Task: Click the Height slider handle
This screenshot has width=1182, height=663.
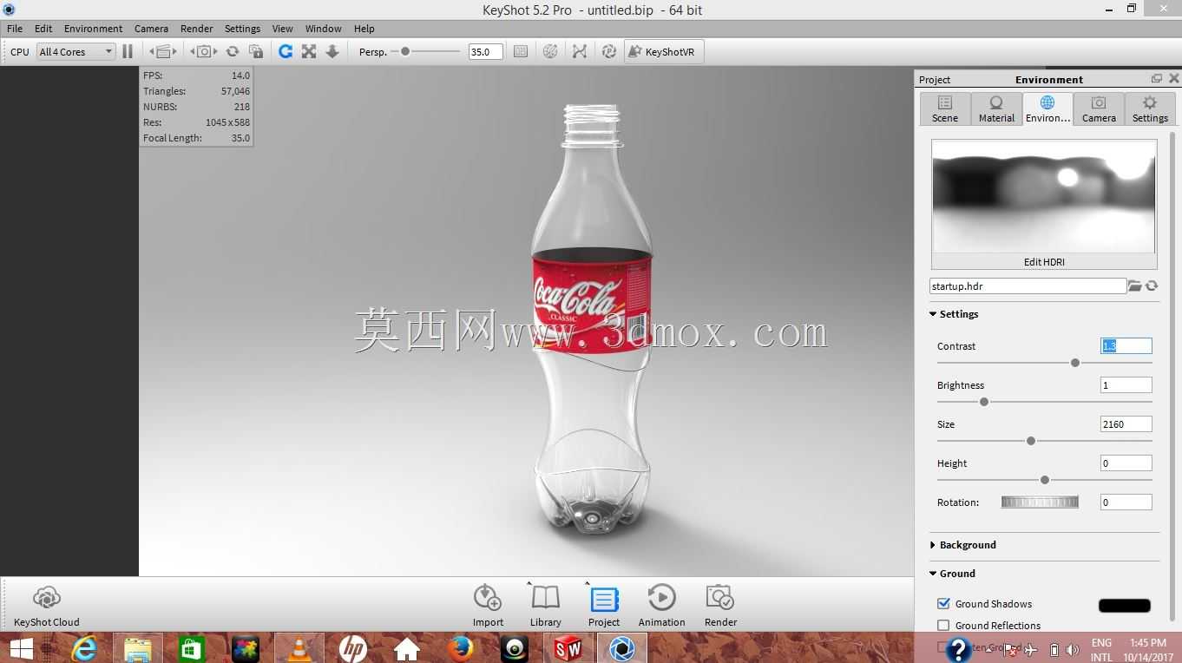Action: pyautogui.click(x=1045, y=480)
